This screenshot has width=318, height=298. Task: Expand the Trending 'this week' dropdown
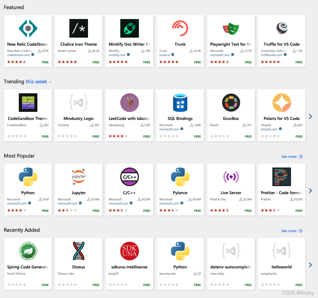click(38, 82)
